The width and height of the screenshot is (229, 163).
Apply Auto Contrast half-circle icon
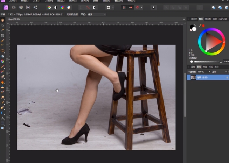tap(56, 8)
